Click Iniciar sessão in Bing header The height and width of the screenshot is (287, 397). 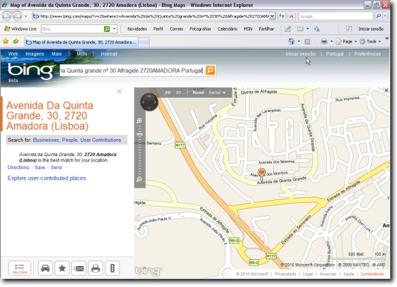pos(300,54)
